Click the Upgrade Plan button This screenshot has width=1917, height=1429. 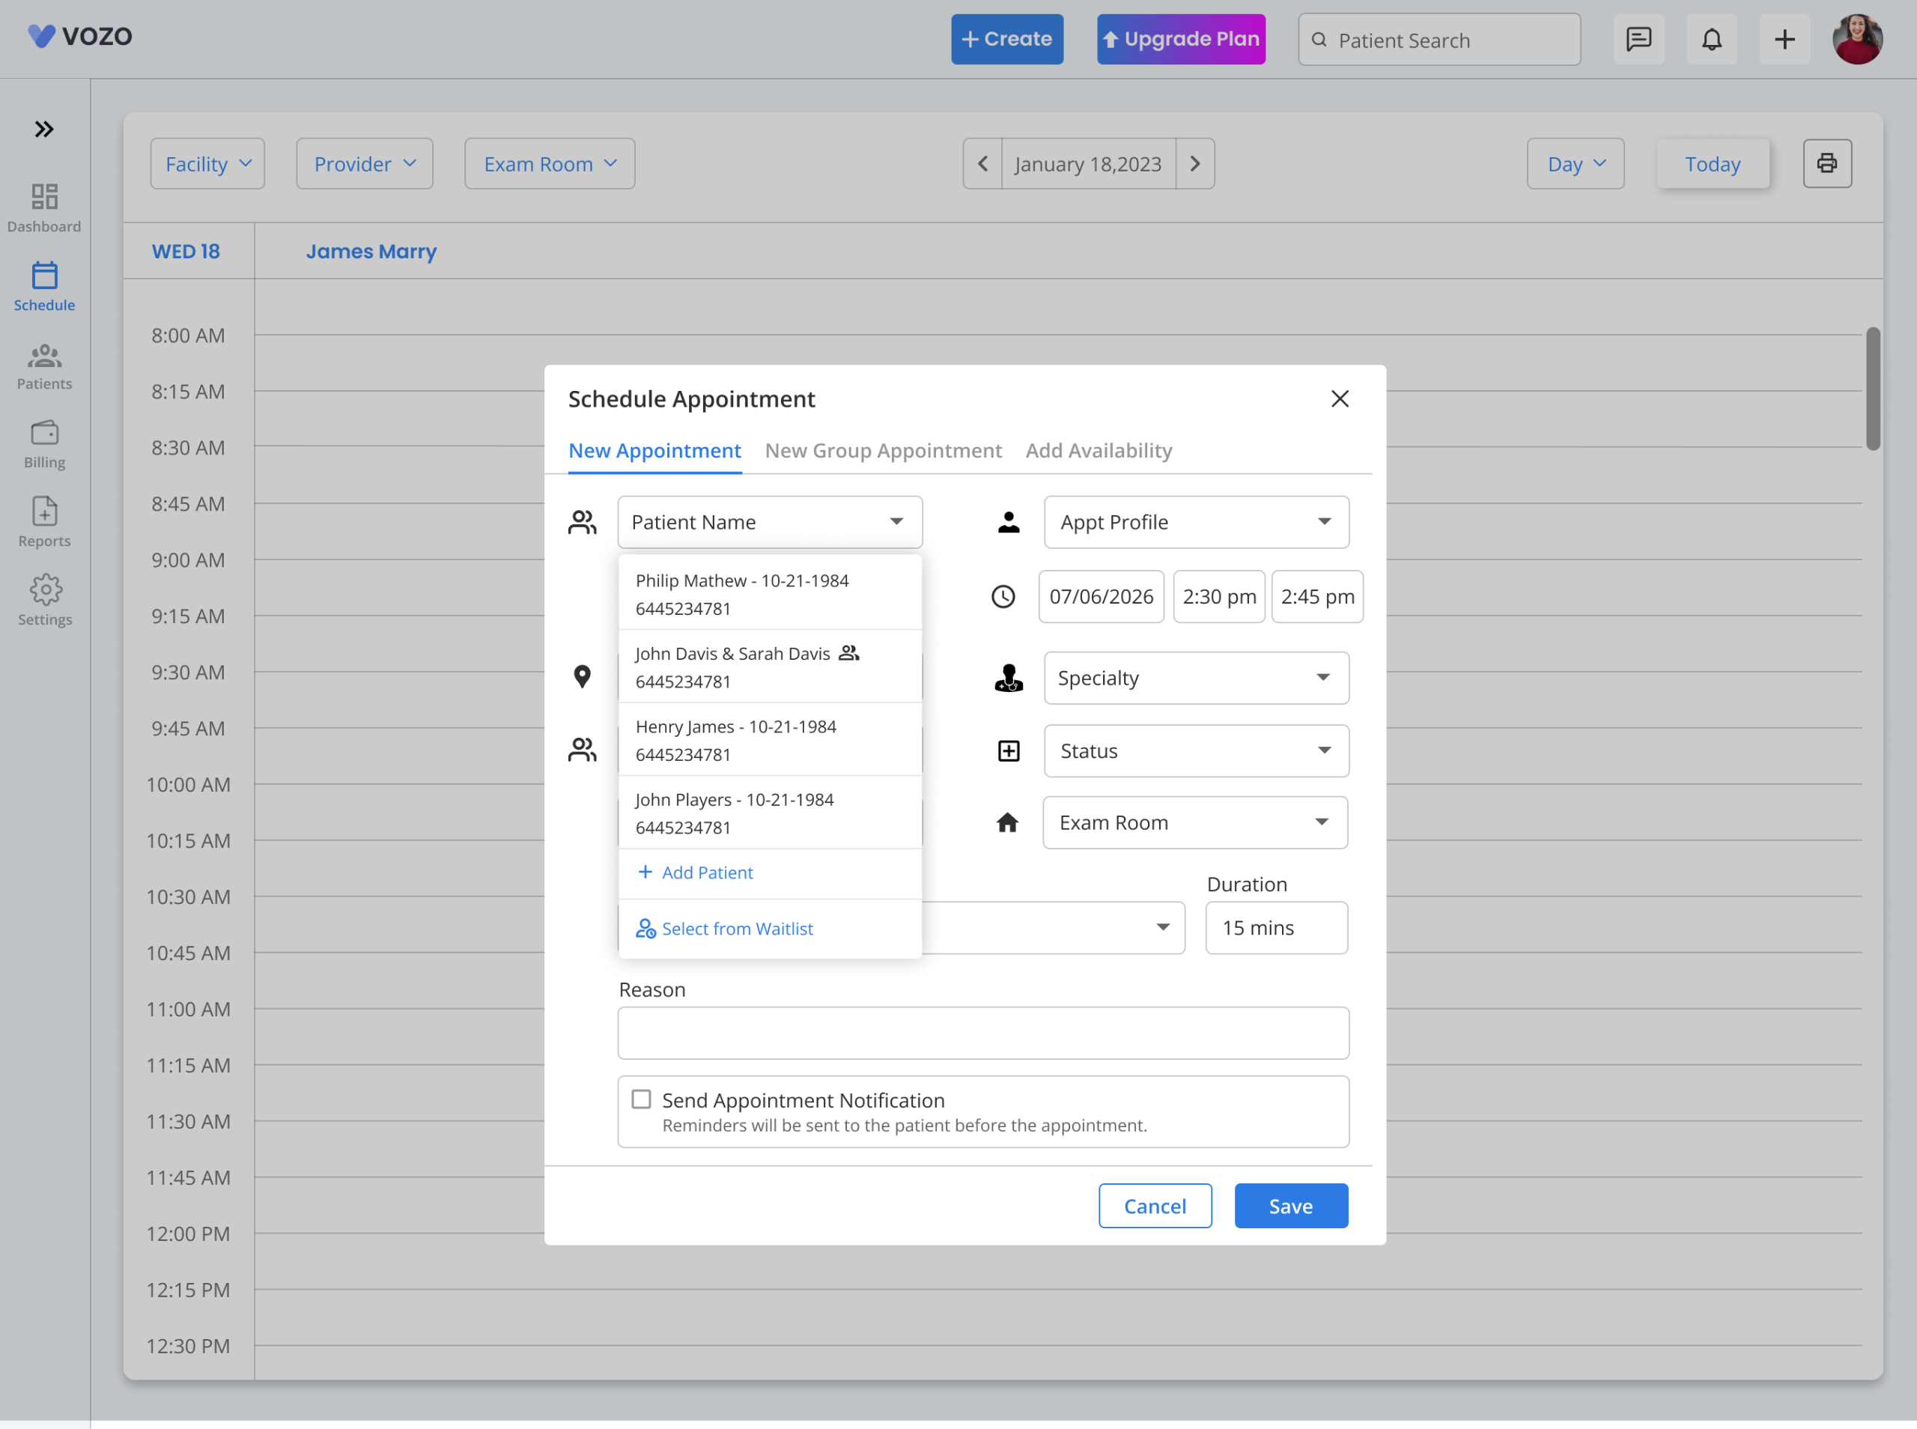(x=1181, y=39)
